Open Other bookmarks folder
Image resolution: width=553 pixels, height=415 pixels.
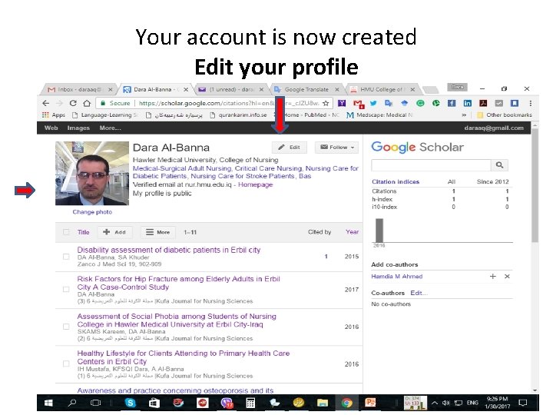click(x=505, y=115)
